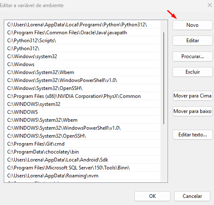Click the Editar button
This screenshot has height=205, width=214.
193,41
